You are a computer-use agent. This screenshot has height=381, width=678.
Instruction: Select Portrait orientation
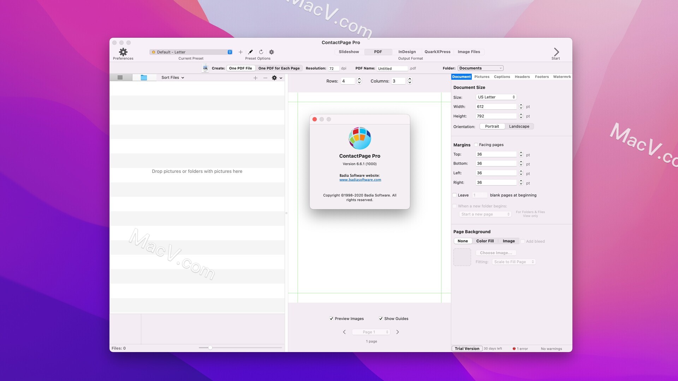[x=492, y=126]
